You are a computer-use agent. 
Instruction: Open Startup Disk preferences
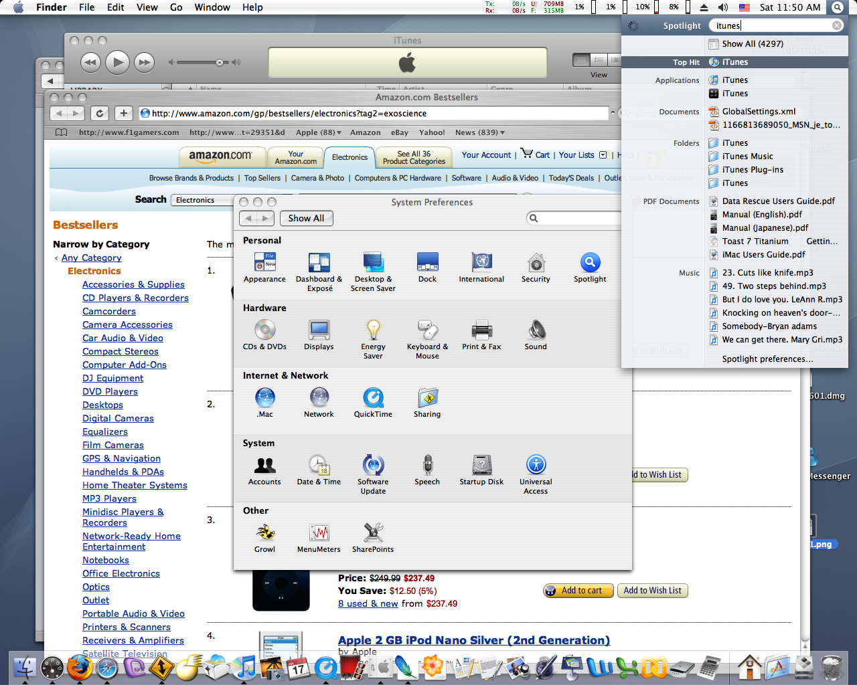(481, 470)
